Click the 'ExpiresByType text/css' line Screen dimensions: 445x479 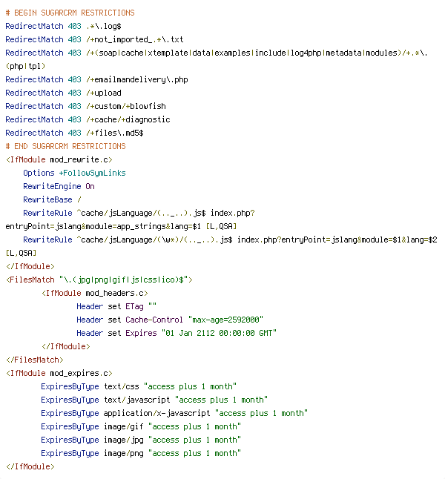coord(139,387)
